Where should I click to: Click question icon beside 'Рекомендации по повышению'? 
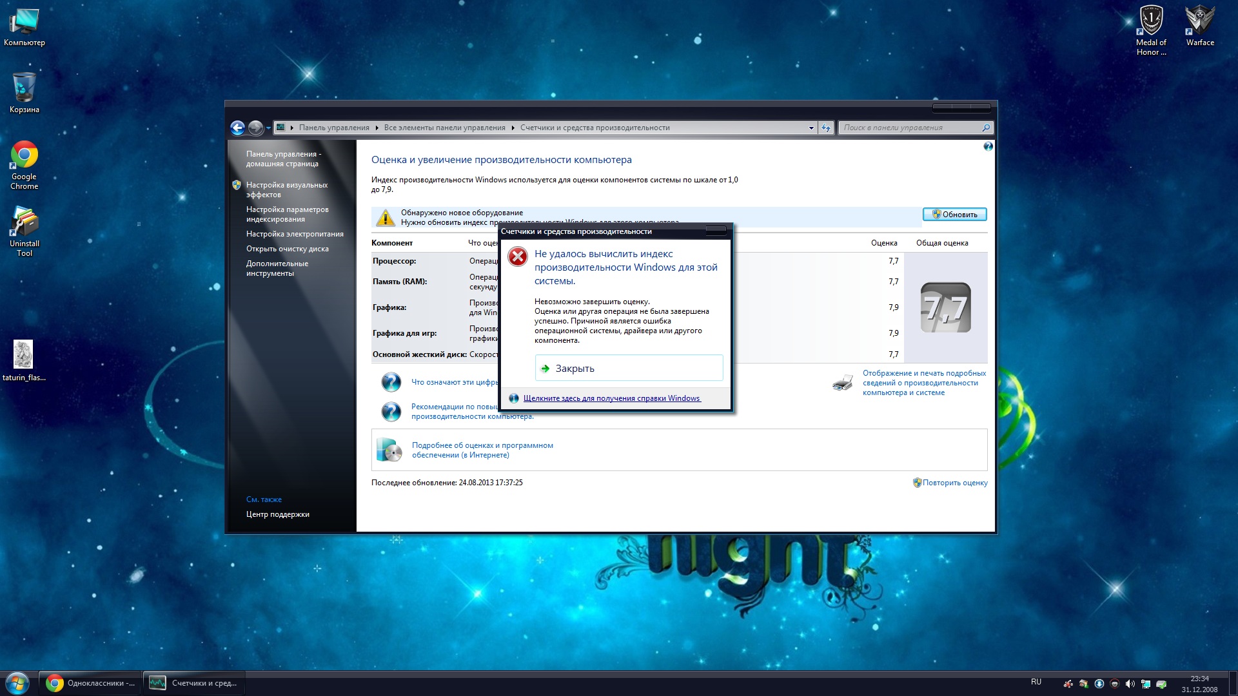click(391, 411)
